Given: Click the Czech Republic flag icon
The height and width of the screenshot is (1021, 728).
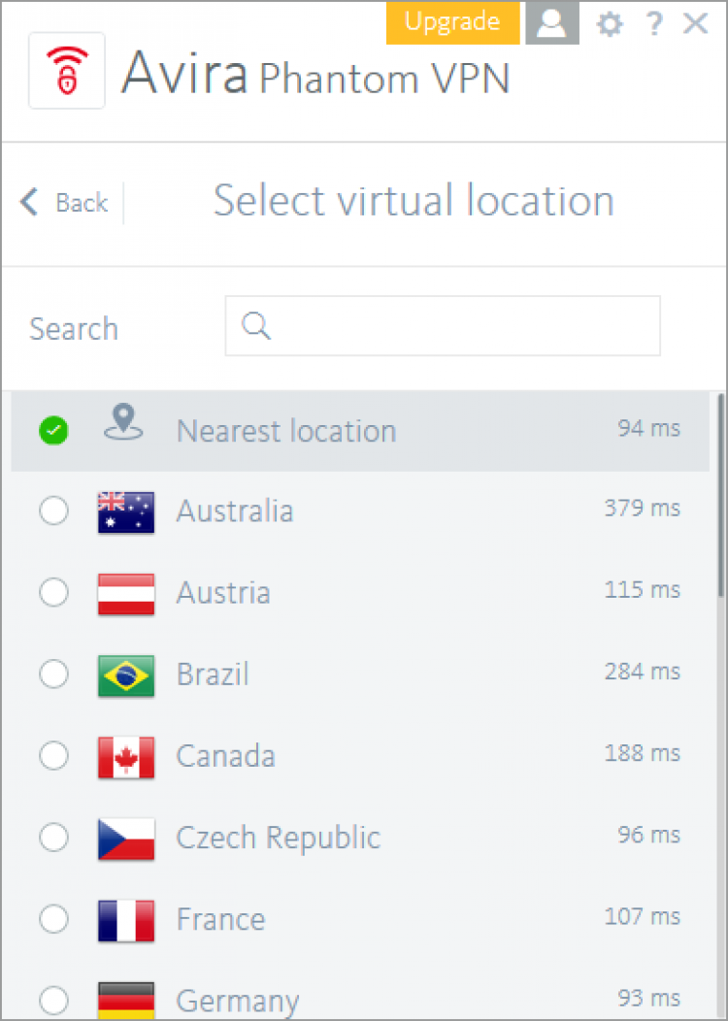Looking at the screenshot, I should pos(125,839).
